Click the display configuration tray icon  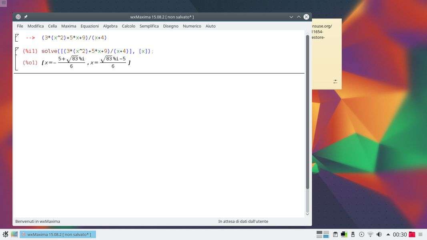[x=344, y=234]
